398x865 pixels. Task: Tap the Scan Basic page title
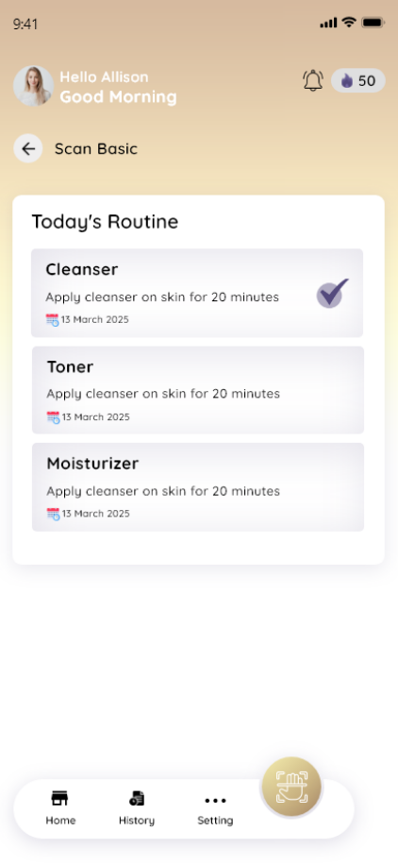[x=96, y=149]
